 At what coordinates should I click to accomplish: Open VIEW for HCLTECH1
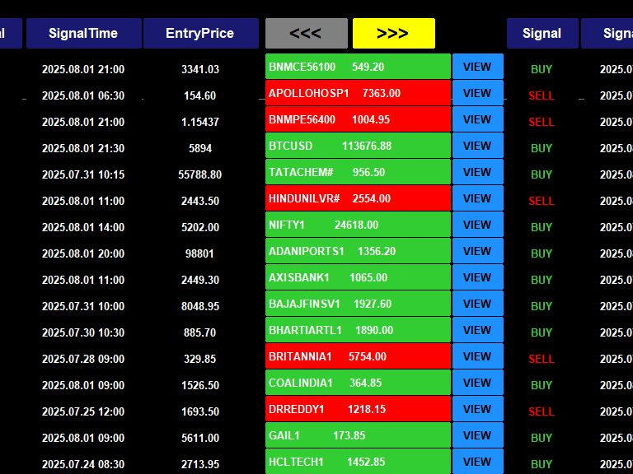pyautogui.click(x=478, y=462)
